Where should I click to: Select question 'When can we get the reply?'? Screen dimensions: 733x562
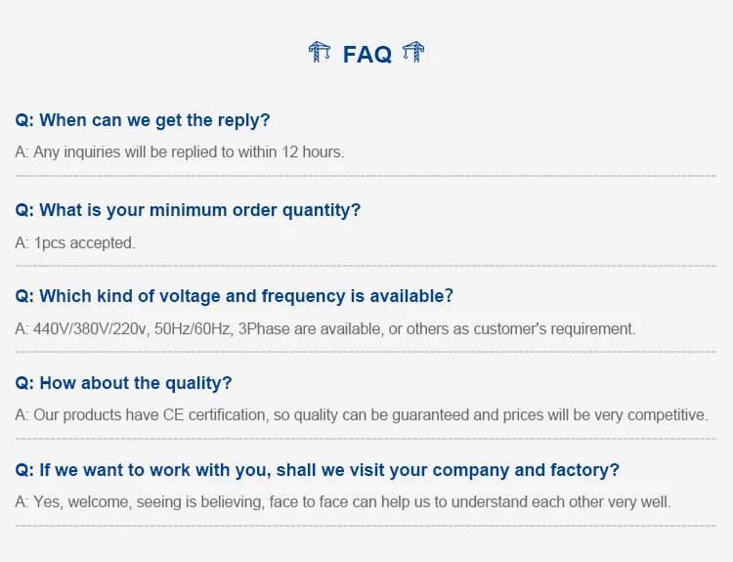(x=143, y=120)
